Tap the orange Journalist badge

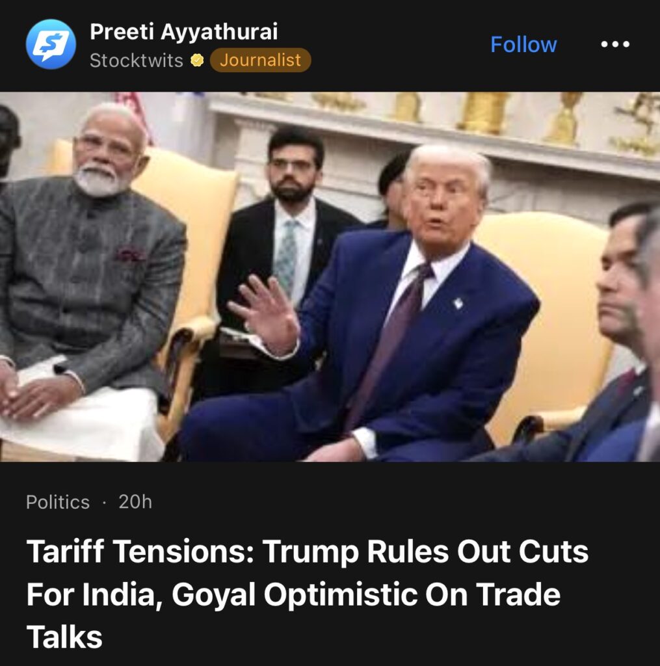coord(260,60)
